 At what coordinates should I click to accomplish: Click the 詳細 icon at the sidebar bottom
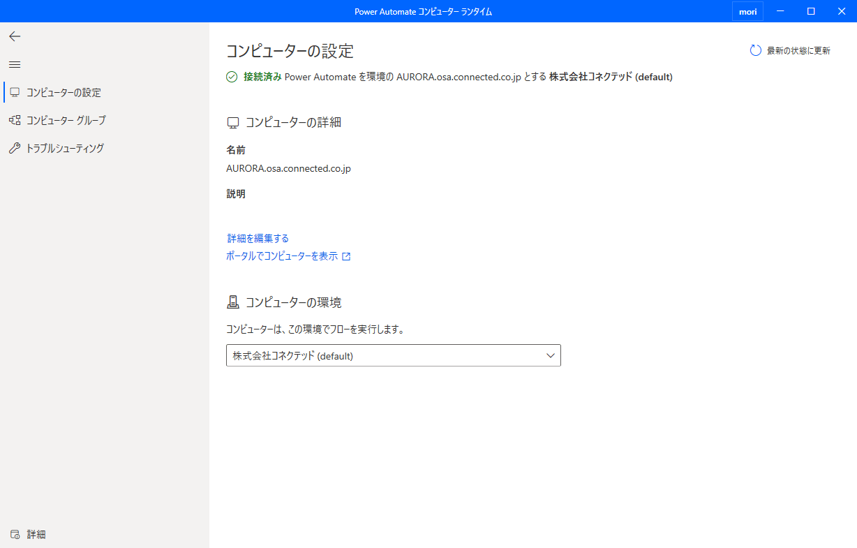15,534
